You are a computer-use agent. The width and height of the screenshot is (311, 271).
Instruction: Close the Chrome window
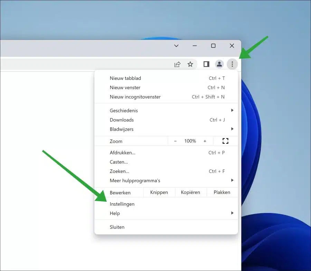pyautogui.click(x=232, y=46)
